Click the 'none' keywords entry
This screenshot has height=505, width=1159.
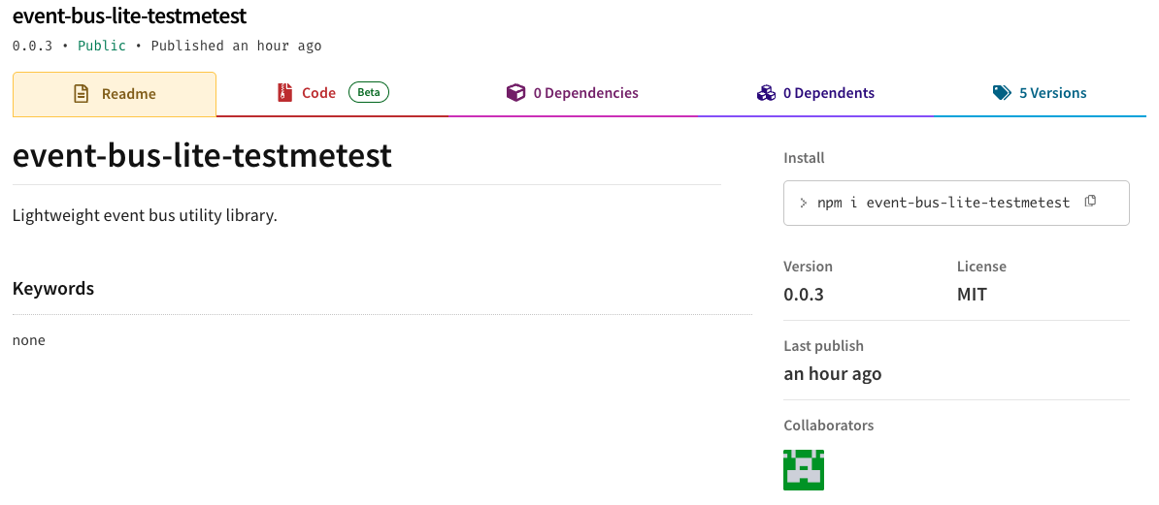tap(29, 340)
